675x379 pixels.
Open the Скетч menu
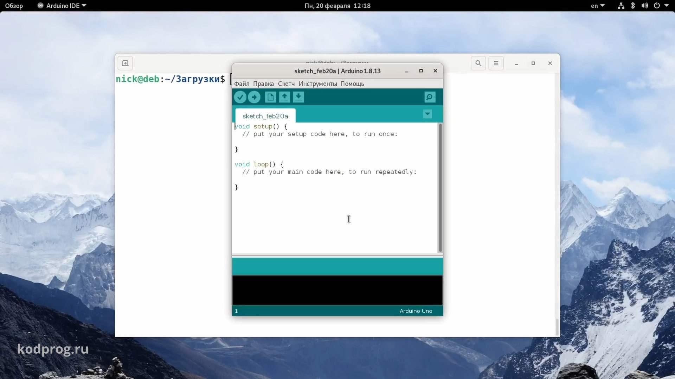click(286, 84)
